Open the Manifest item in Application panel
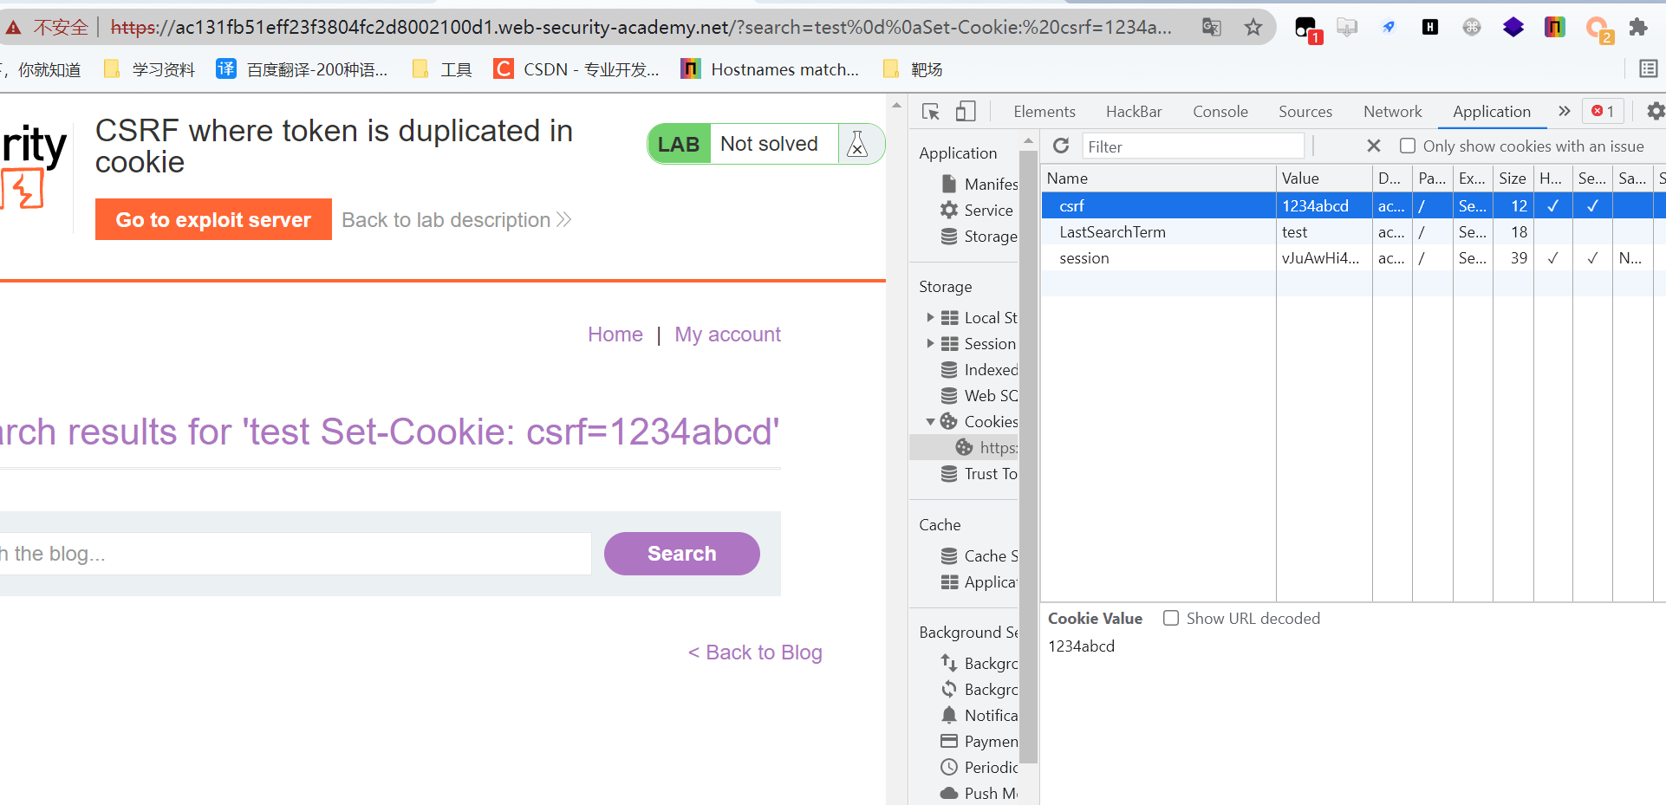 [979, 184]
